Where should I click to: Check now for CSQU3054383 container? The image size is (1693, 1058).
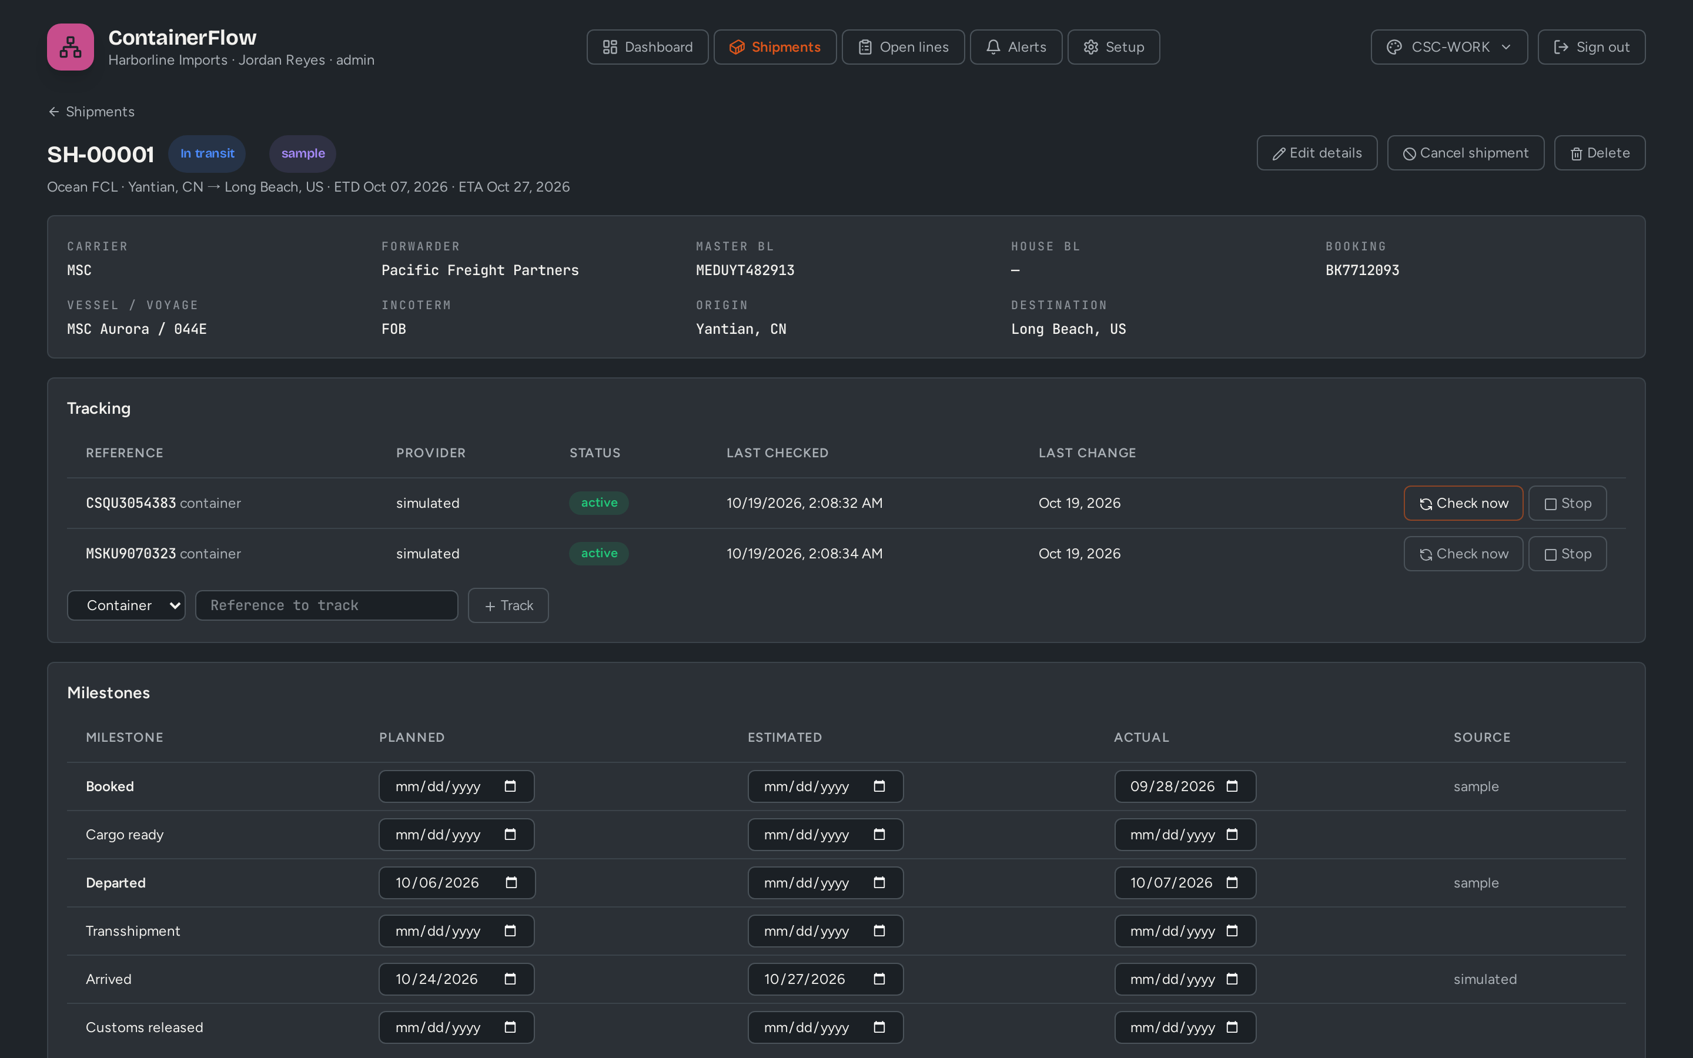(1463, 503)
